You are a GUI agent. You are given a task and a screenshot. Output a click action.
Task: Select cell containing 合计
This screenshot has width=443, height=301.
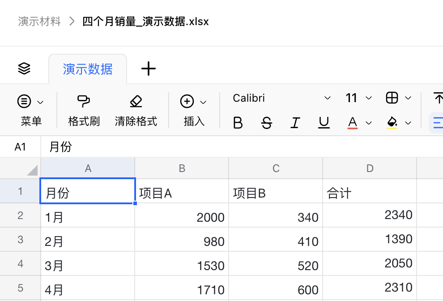point(370,191)
